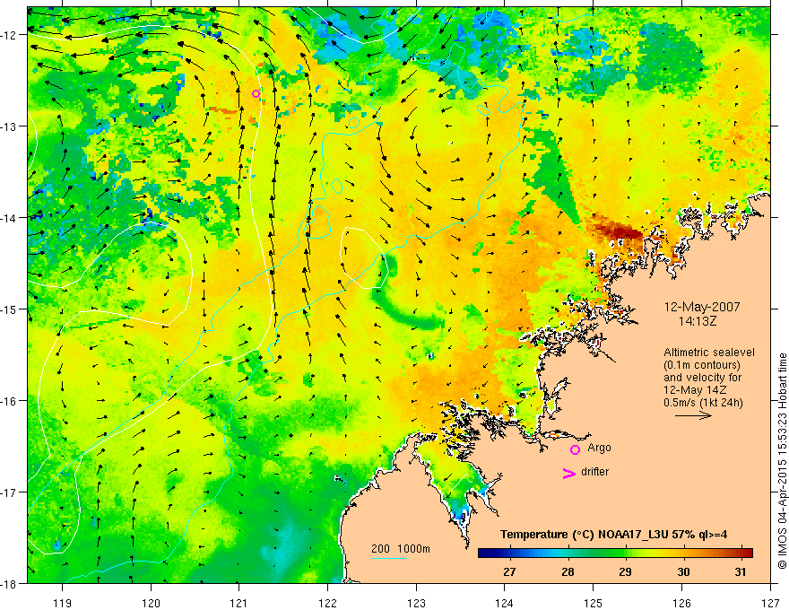Click the 'and velocity for' caption line
The width and height of the screenshot is (789, 610).
[x=702, y=378]
